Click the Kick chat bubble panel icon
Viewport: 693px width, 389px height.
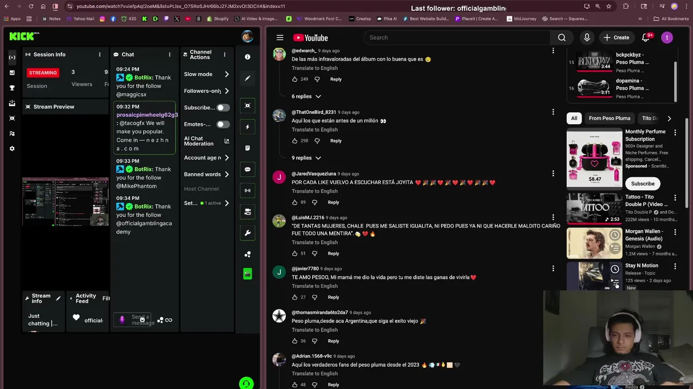tap(247, 169)
